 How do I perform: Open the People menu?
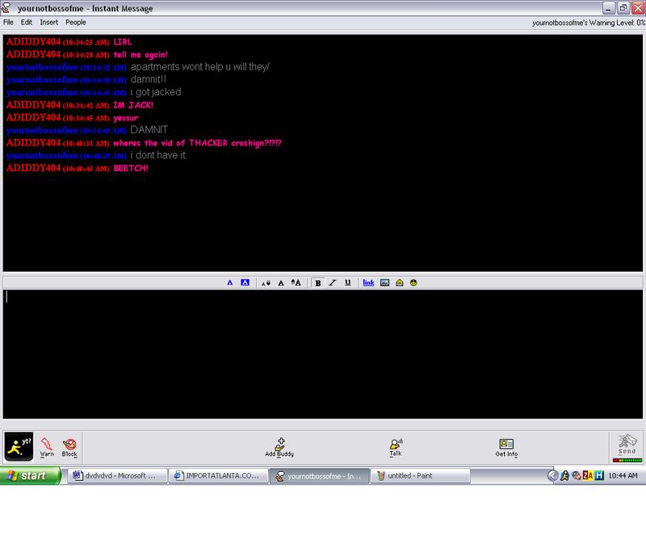75,22
